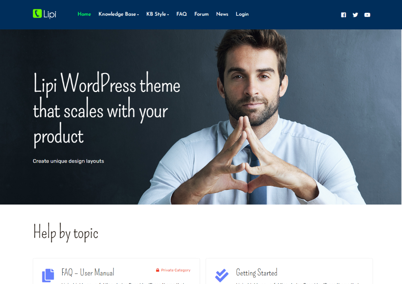The image size is (402, 284).
Task: Click the Lipi WordPress theme hero headline
Action: (x=107, y=110)
